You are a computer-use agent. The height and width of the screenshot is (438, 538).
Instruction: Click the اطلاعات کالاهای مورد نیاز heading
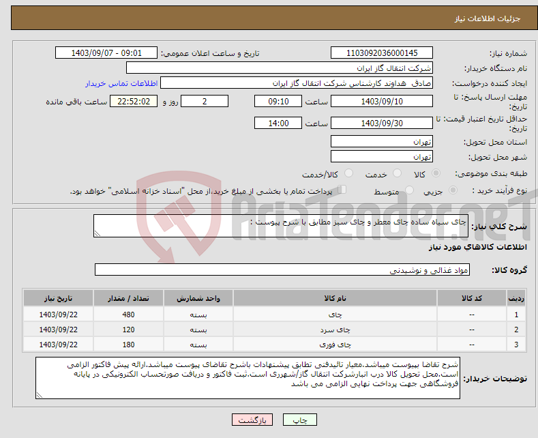pyautogui.click(x=477, y=247)
